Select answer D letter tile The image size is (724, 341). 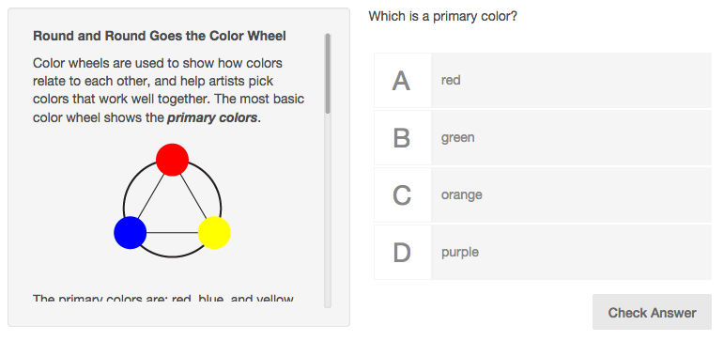[402, 253]
